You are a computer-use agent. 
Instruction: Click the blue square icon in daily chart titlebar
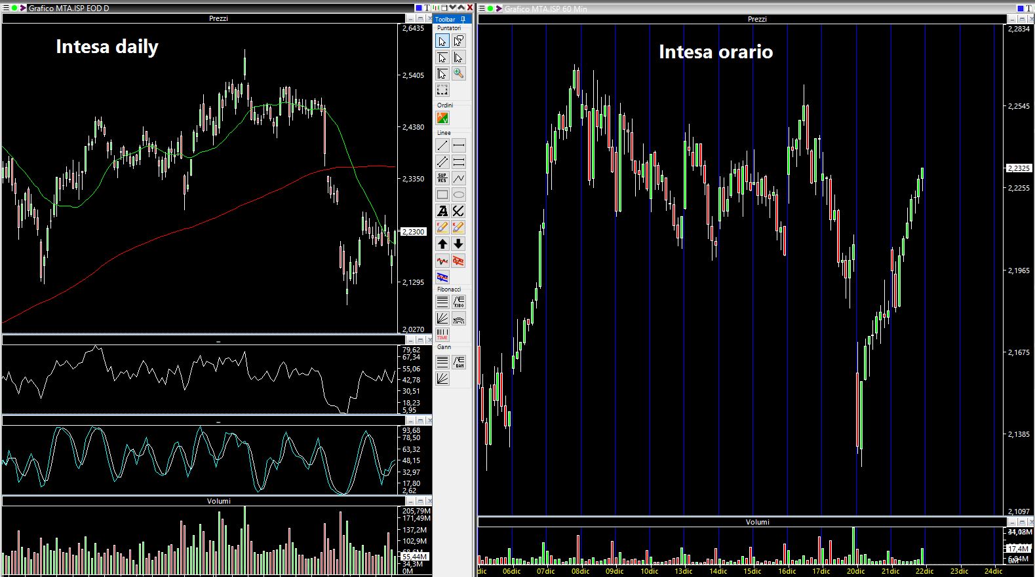pyautogui.click(x=419, y=8)
